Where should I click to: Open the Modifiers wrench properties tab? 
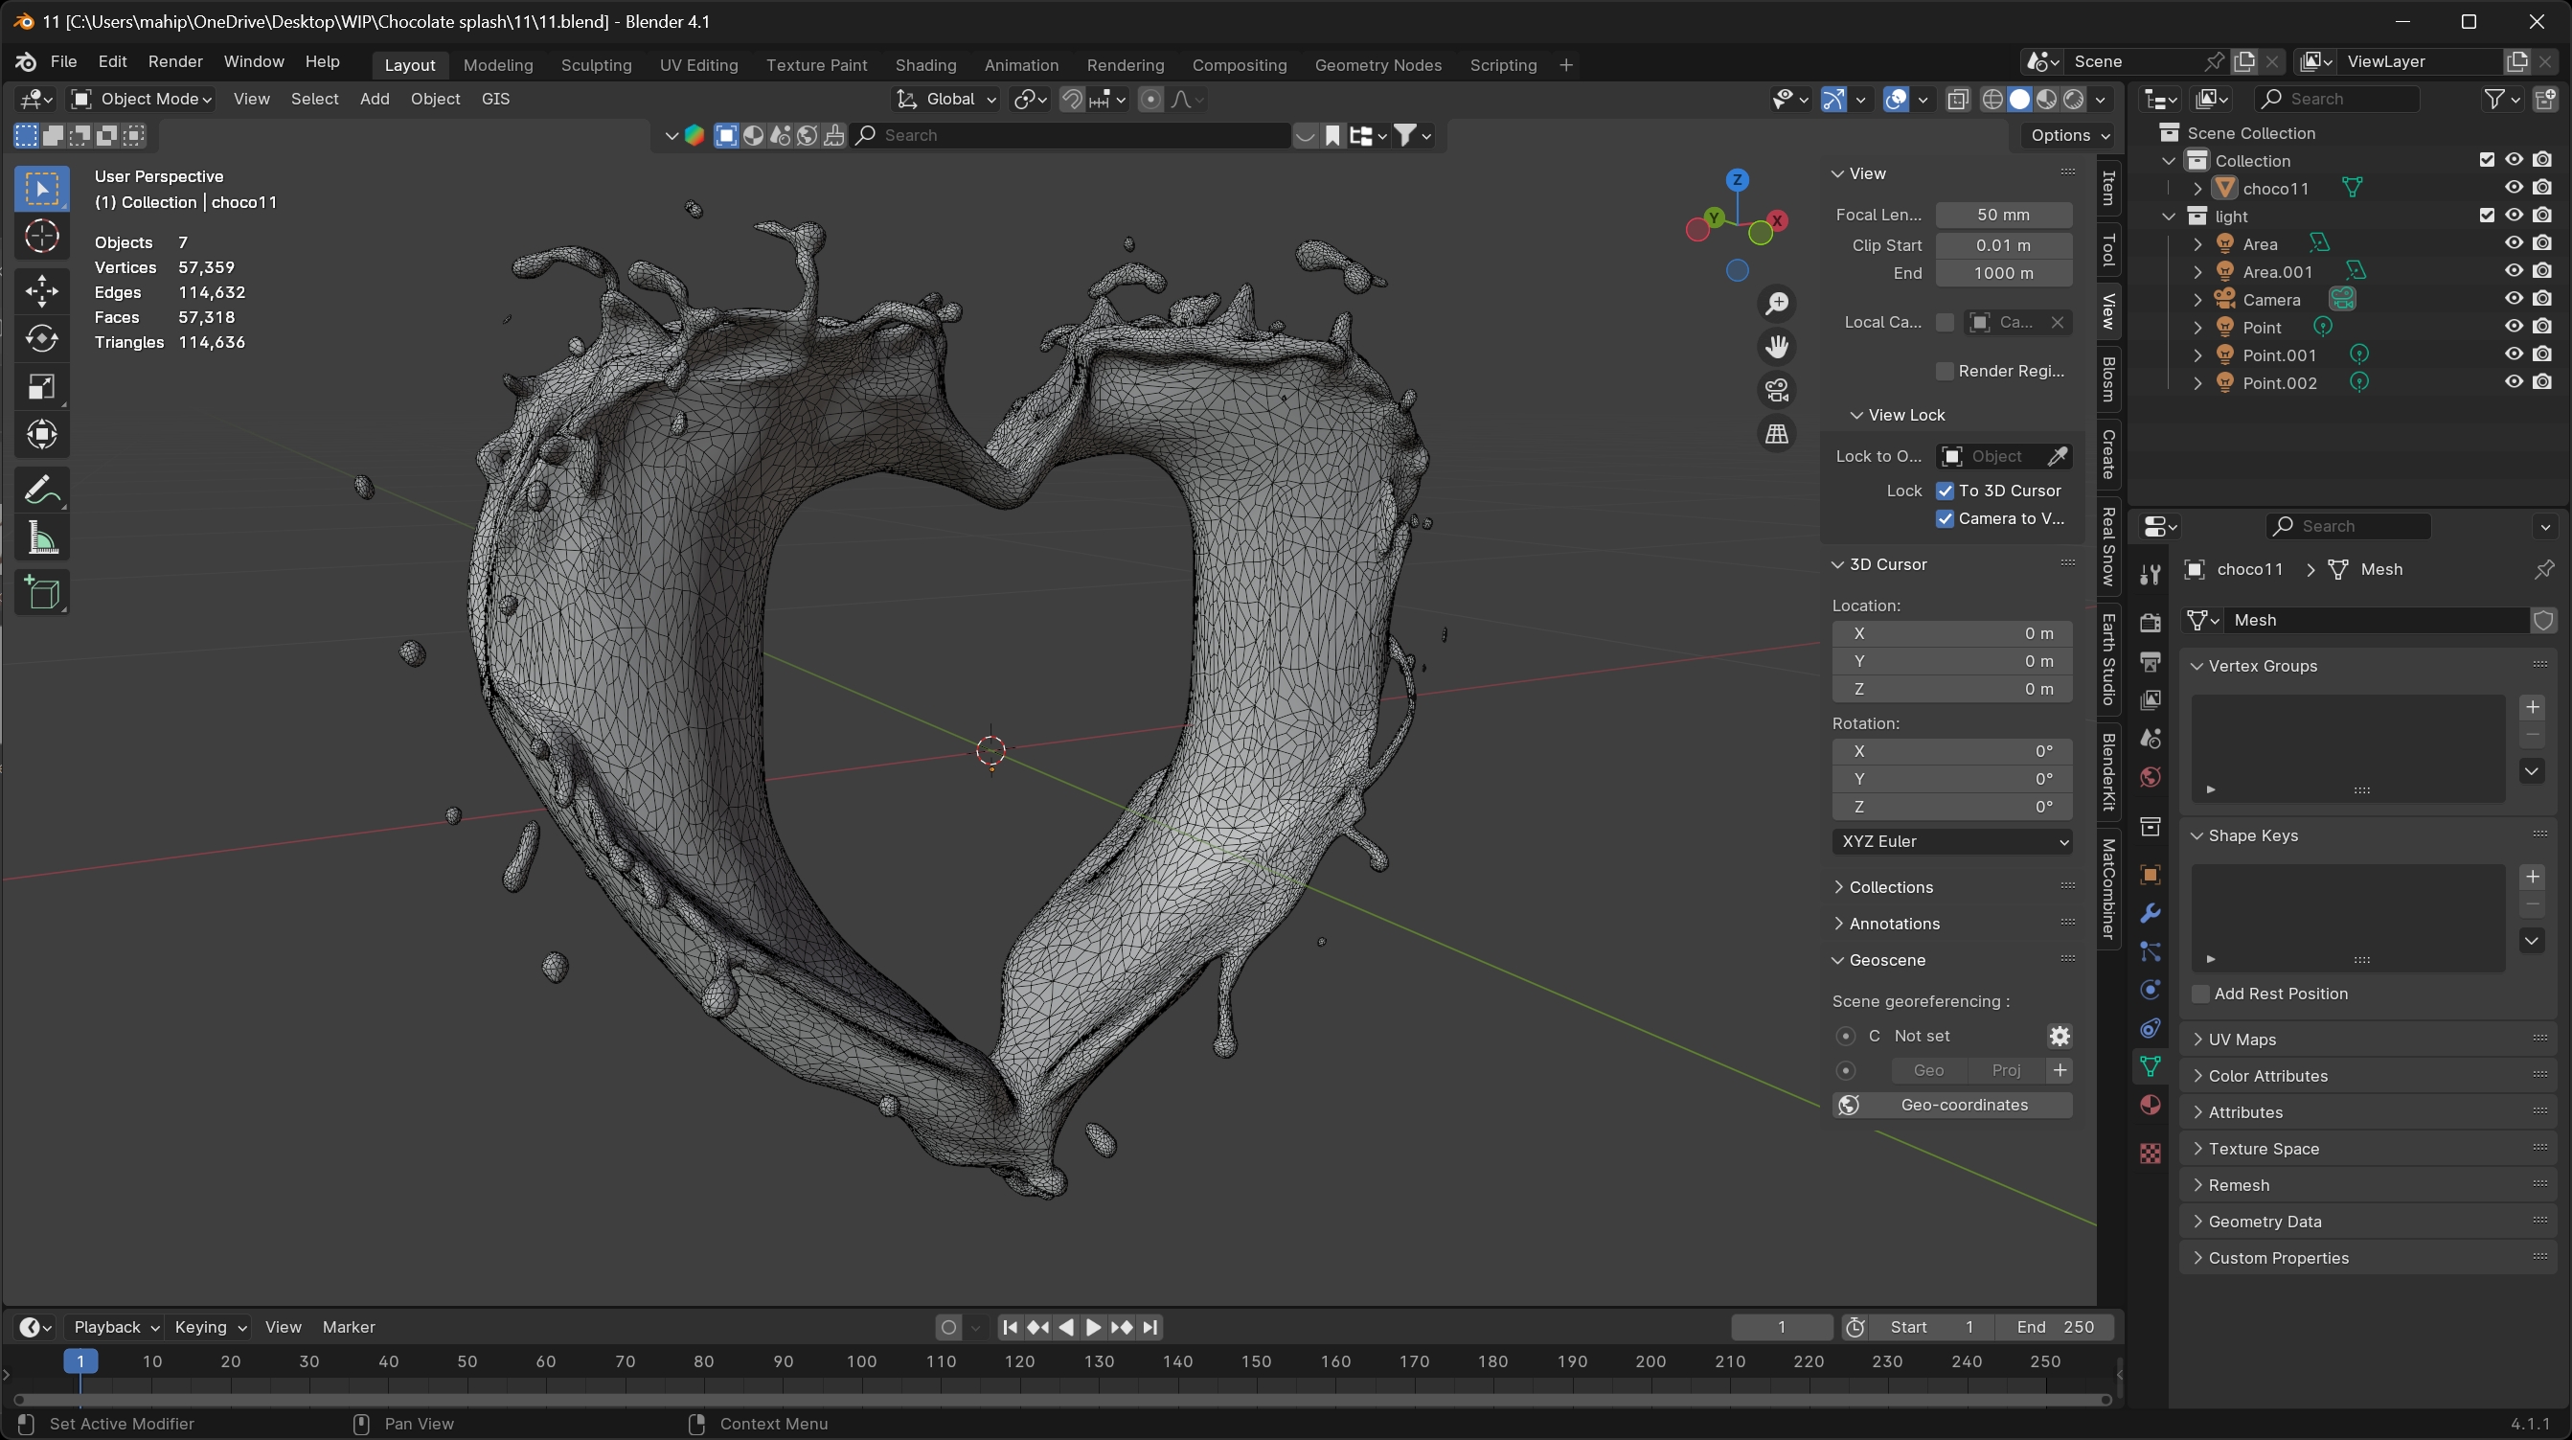[x=2150, y=913]
